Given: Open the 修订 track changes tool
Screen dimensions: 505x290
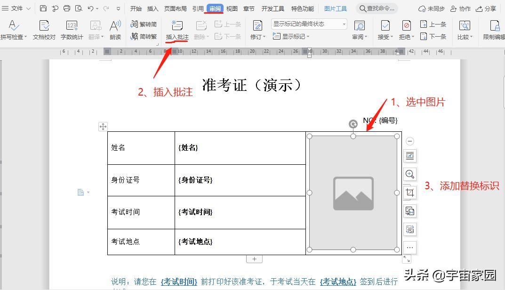Looking at the screenshot, I should pos(257,29).
